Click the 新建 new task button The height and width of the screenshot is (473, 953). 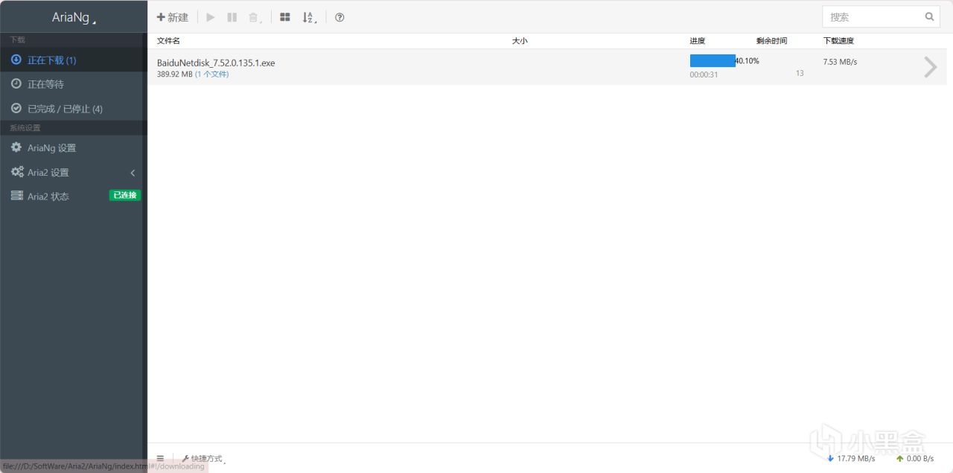tap(173, 17)
